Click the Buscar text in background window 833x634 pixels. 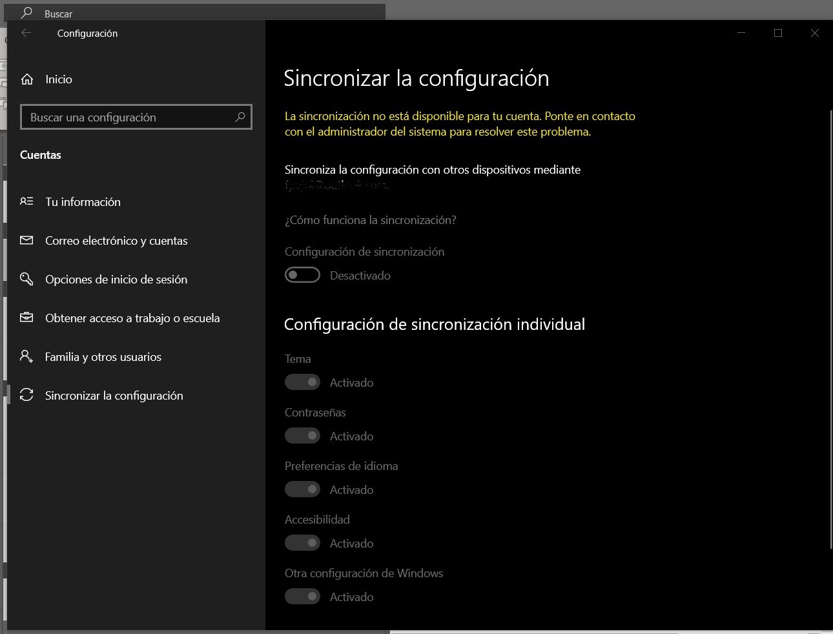58,14
